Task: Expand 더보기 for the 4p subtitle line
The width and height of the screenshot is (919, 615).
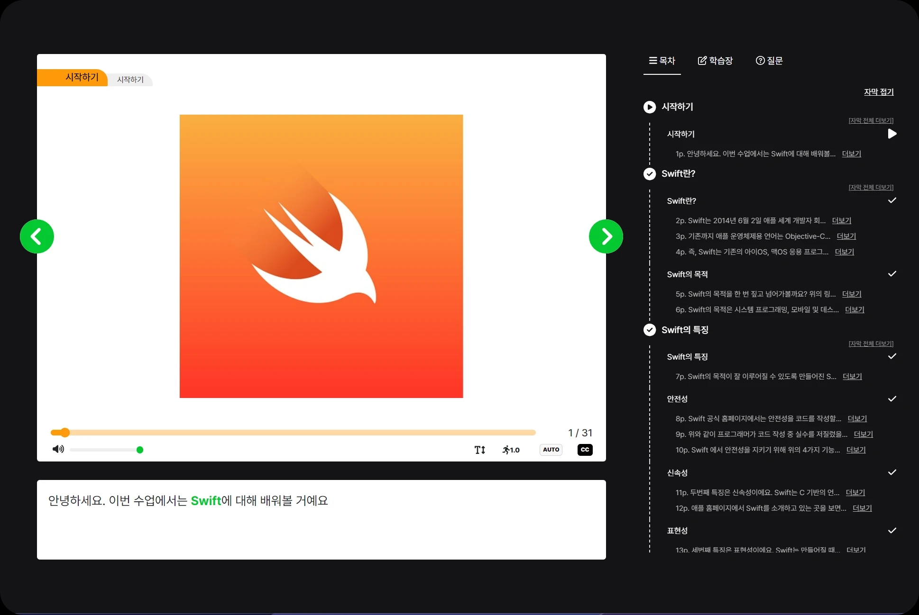Action: 845,252
